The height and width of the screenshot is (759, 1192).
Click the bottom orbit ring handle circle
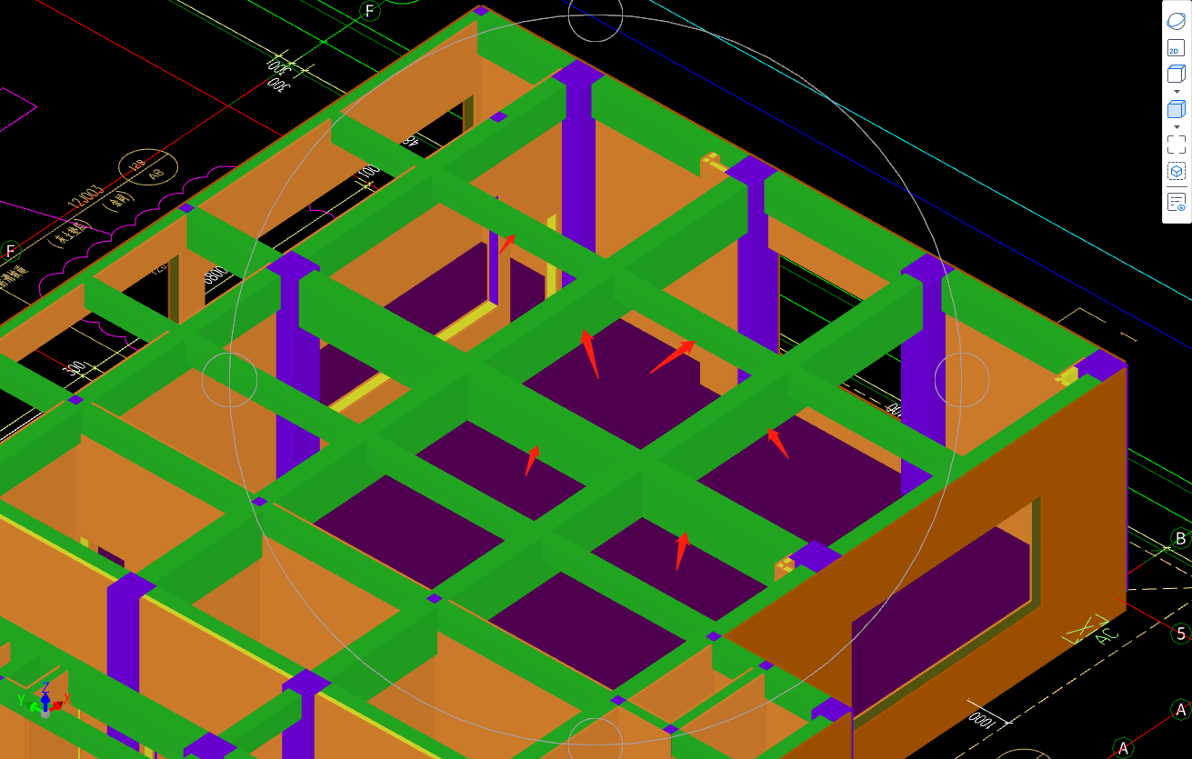pyautogui.click(x=596, y=738)
